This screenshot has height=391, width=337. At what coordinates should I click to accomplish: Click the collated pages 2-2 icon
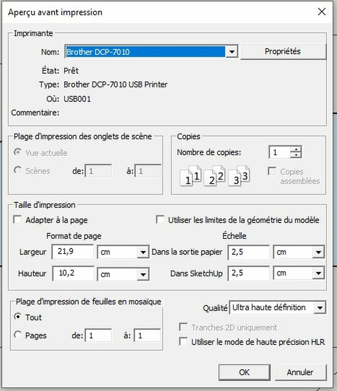point(214,176)
